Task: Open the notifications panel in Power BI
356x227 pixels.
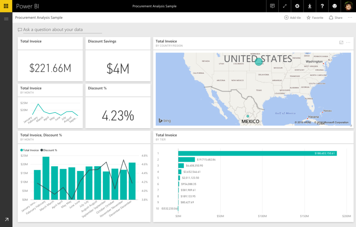Action: point(272,6)
